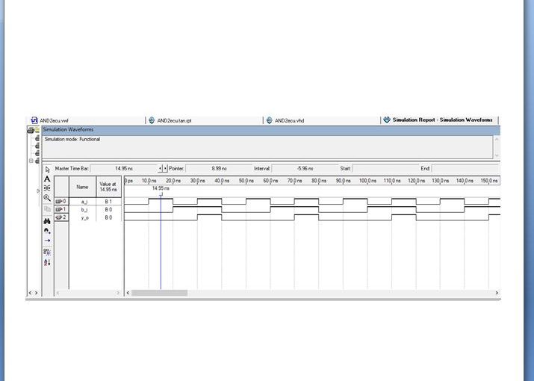
Task: Click the Zoom magnifier tool
Action: tap(48, 199)
